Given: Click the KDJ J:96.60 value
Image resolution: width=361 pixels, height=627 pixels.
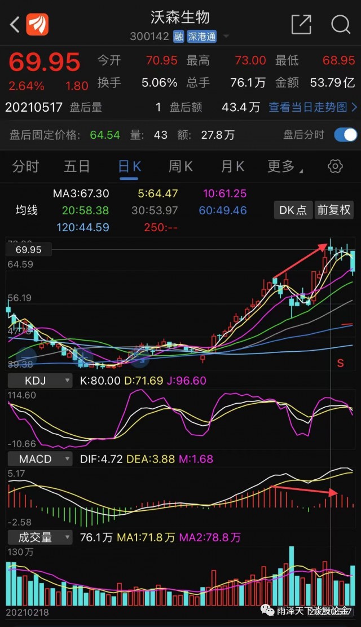Looking at the screenshot, I should click(x=187, y=380).
